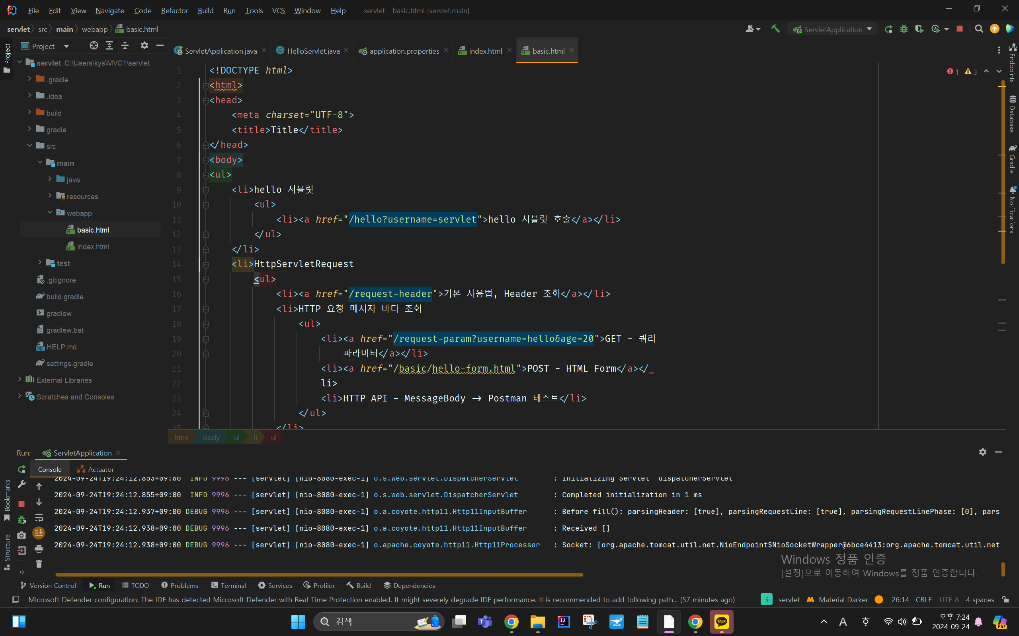Open the Terminal tool window button
Image resolution: width=1019 pixels, height=636 pixels.
tap(228, 585)
